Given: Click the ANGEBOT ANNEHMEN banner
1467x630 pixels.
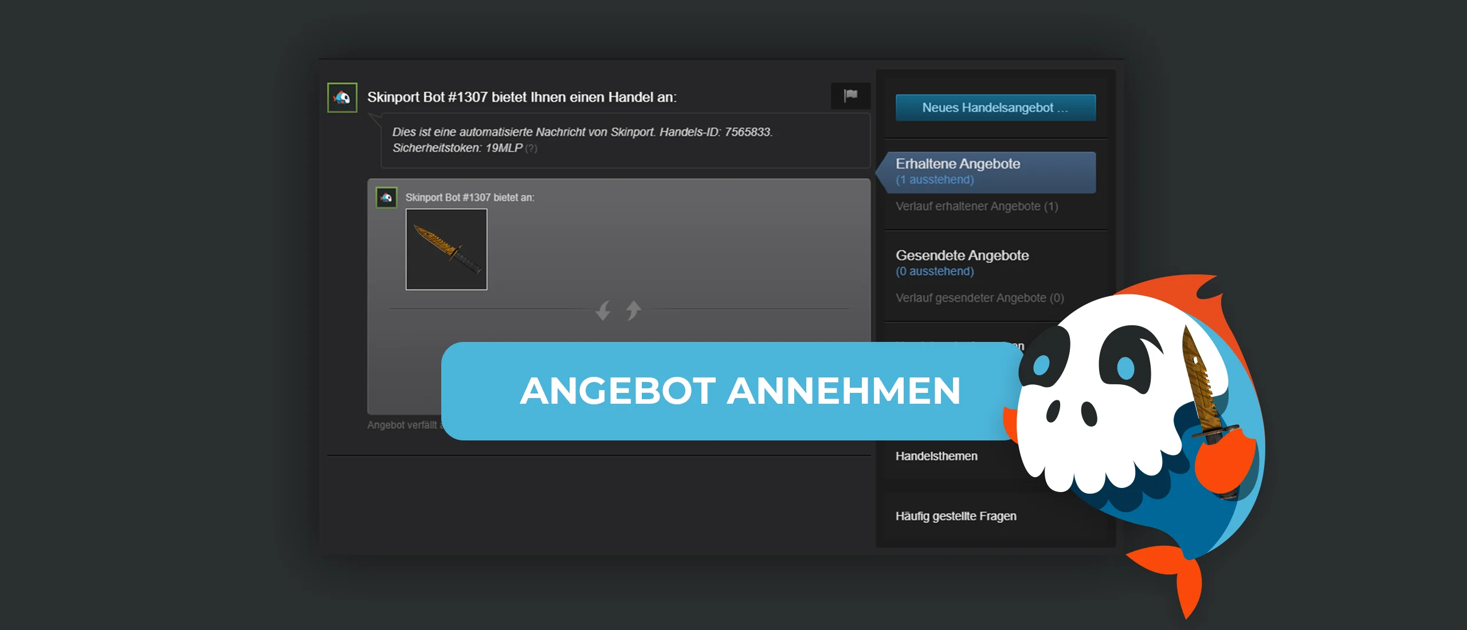Looking at the screenshot, I should (x=739, y=391).
